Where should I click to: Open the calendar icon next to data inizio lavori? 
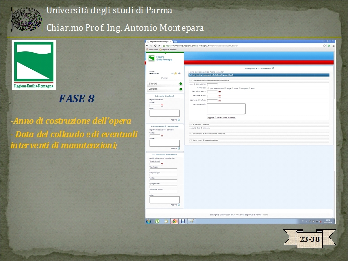coord(220,92)
